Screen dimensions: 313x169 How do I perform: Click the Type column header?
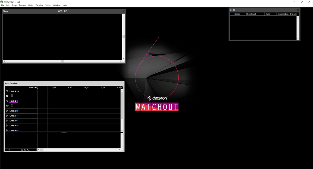point(270,14)
